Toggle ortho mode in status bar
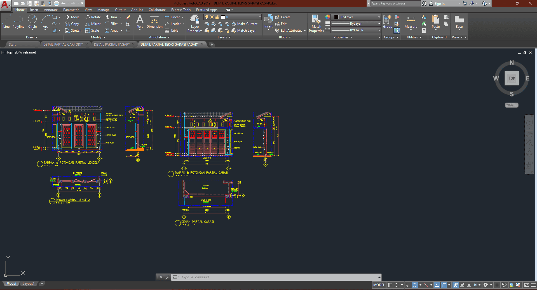Screen dimensions: 537x290 click(x=408, y=285)
